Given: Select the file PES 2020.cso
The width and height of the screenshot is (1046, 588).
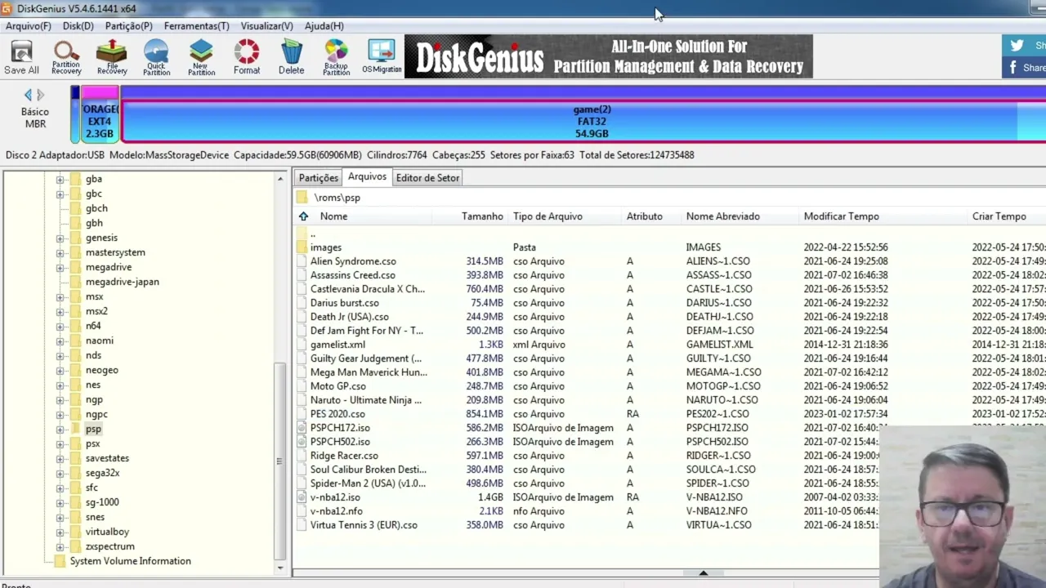Looking at the screenshot, I should tap(337, 414).
